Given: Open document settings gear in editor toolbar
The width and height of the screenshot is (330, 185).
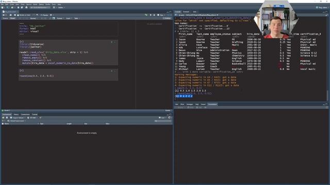Looking at the screenshot, I should click(51, 15).
